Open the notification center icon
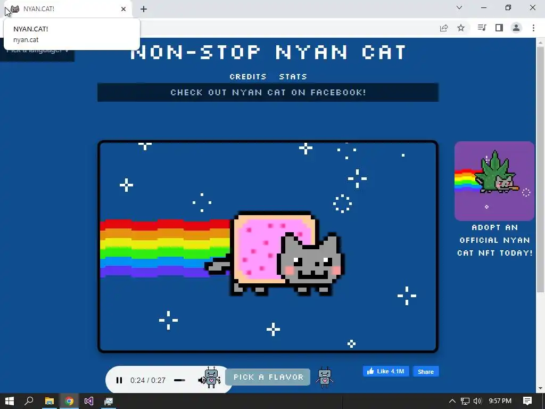Screen dimensions: 545x409 click(527, 401)
